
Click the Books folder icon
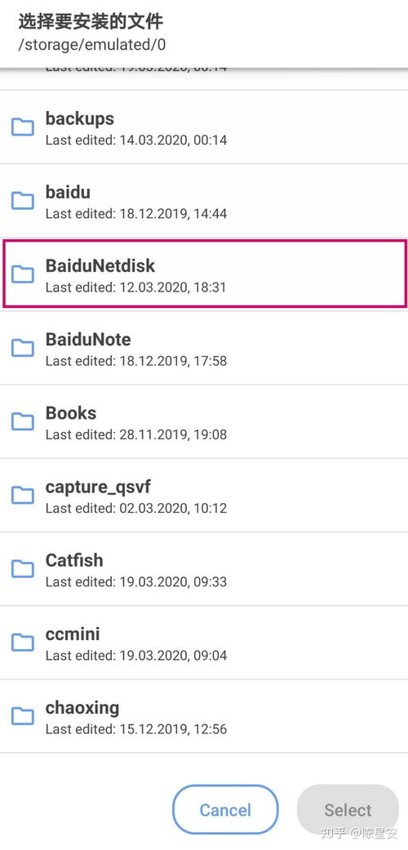click(23, 422)
